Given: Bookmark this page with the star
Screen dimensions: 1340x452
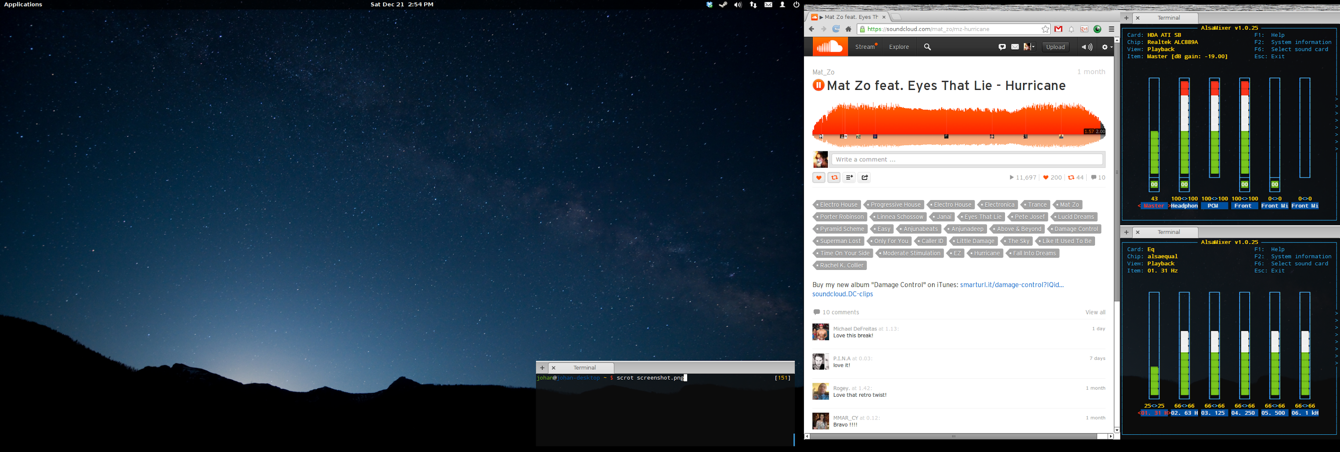Looking at the screenshot, I should point(1045,29).
